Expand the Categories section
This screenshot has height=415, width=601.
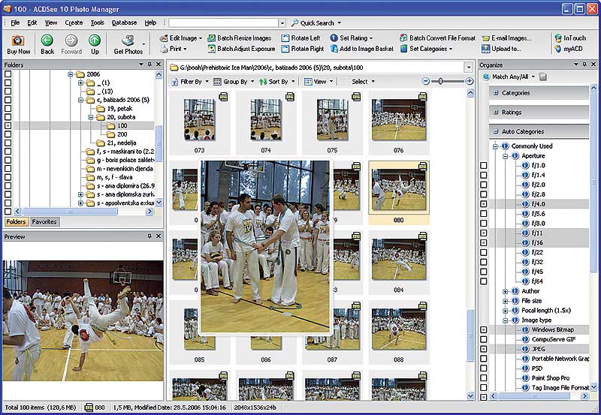tap(496, 92)
